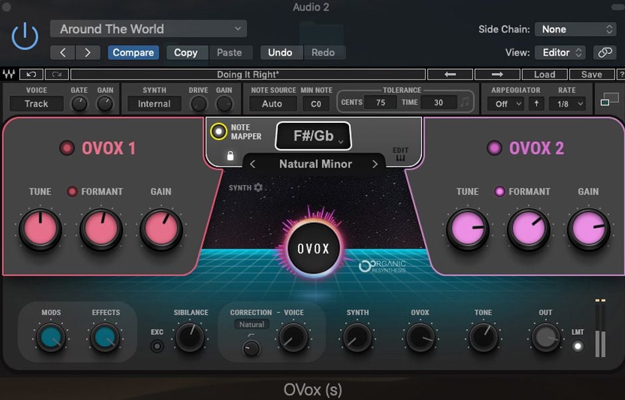Click the OVOX 1 TUNE knob
The image size is (625, 400).
40,230
